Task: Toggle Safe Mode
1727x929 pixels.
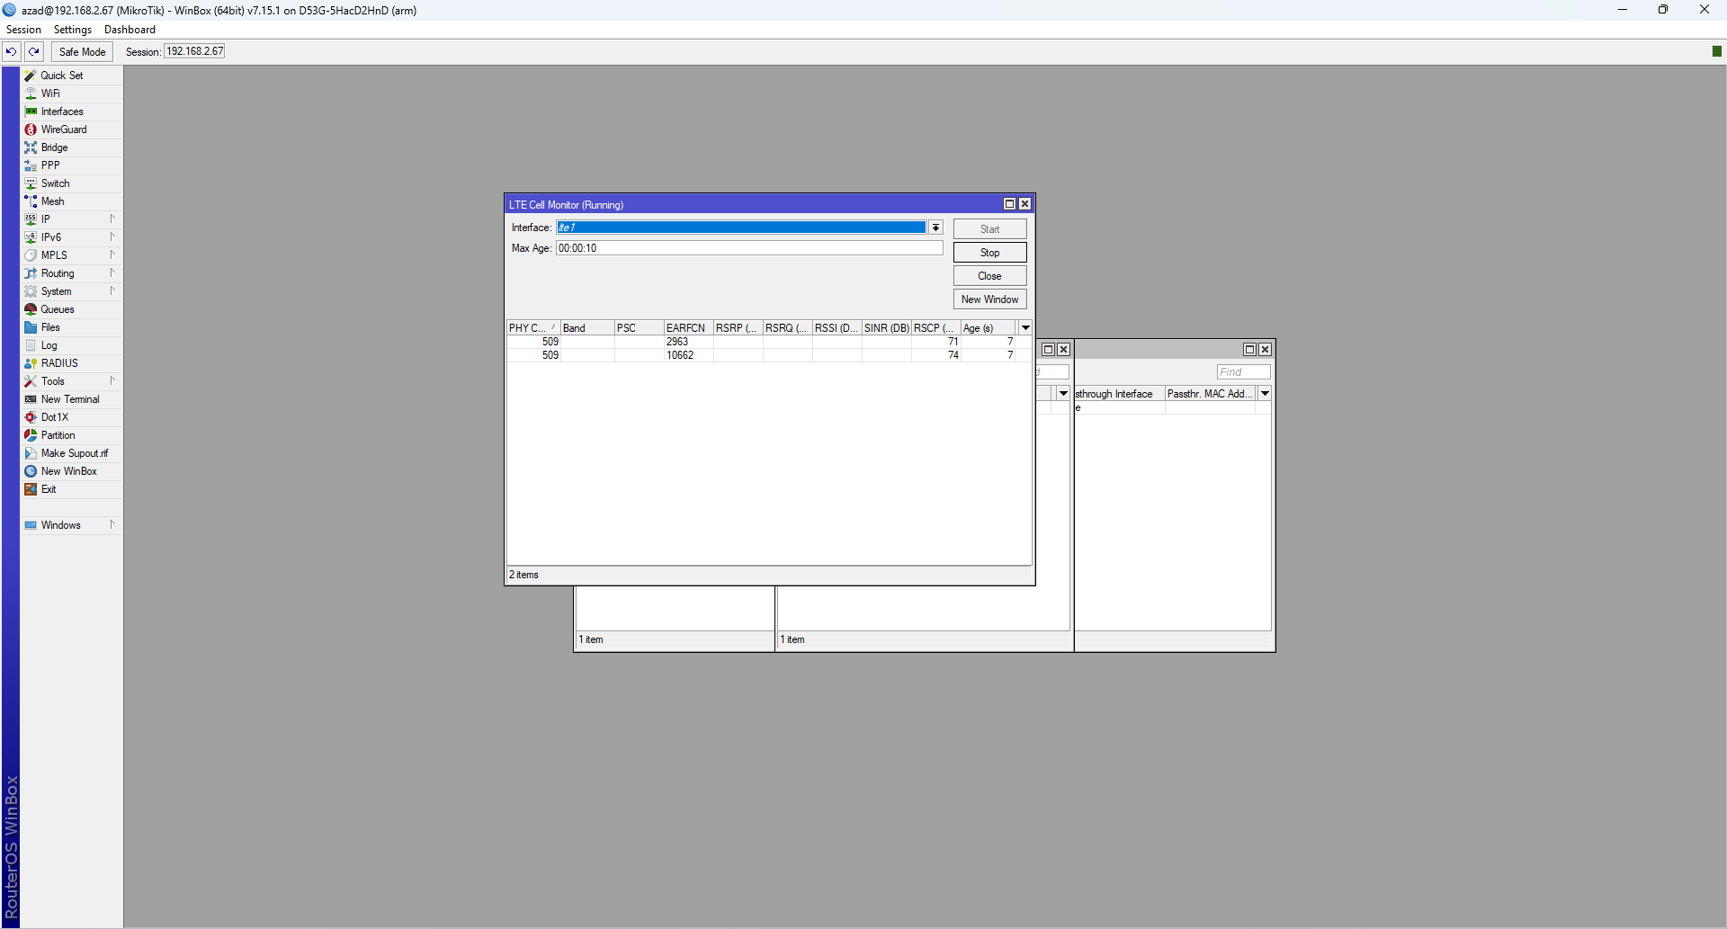Action: (x=82, y=51)
